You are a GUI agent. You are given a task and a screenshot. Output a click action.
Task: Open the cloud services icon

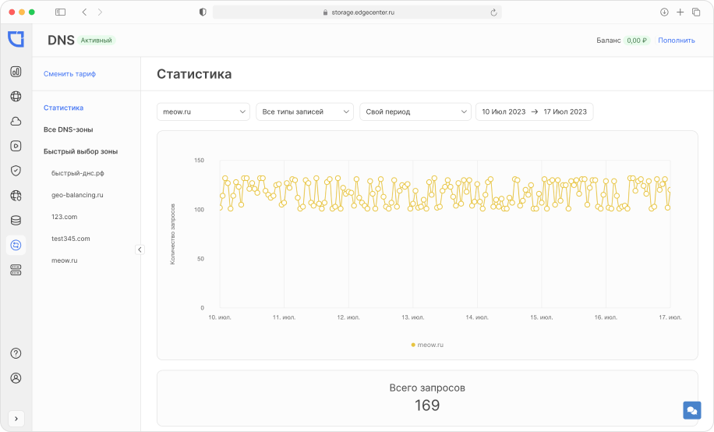[16, 121]
